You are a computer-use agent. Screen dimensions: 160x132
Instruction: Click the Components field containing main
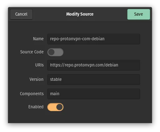pyautogui.click(x=94, y=94)
